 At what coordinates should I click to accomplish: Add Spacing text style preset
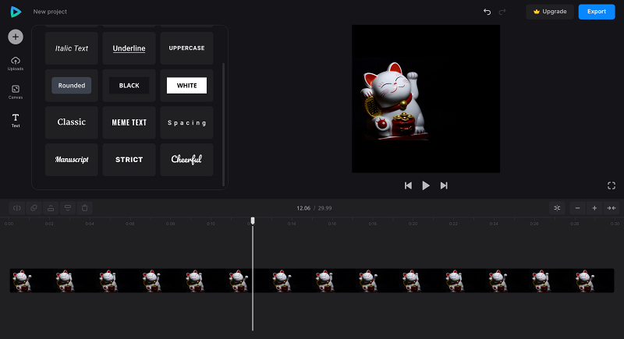186,122
